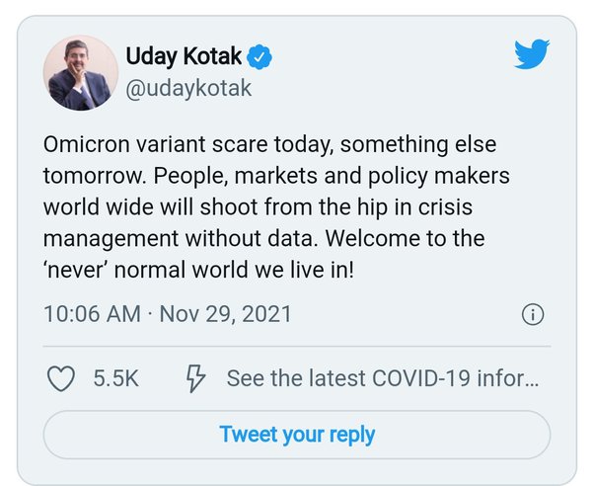
Task: Click the words something else in the tweet
Action: pyautogui.click(x=418, y=145)
